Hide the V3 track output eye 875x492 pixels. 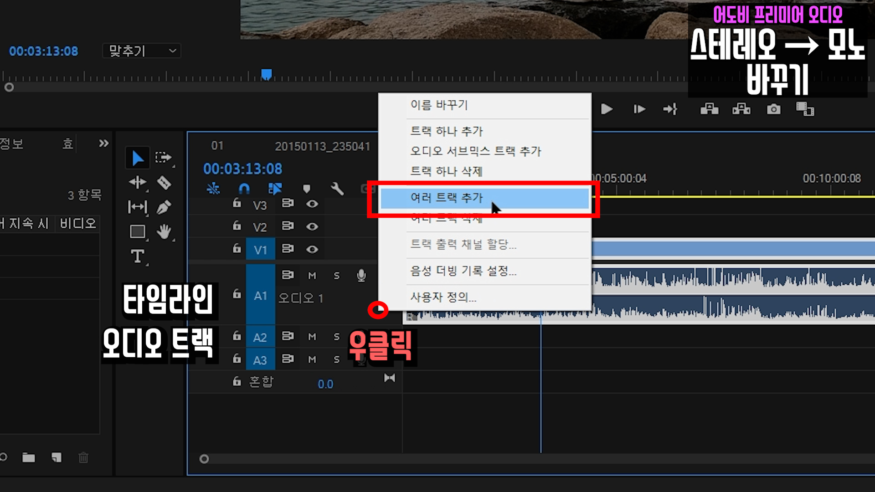312,204
